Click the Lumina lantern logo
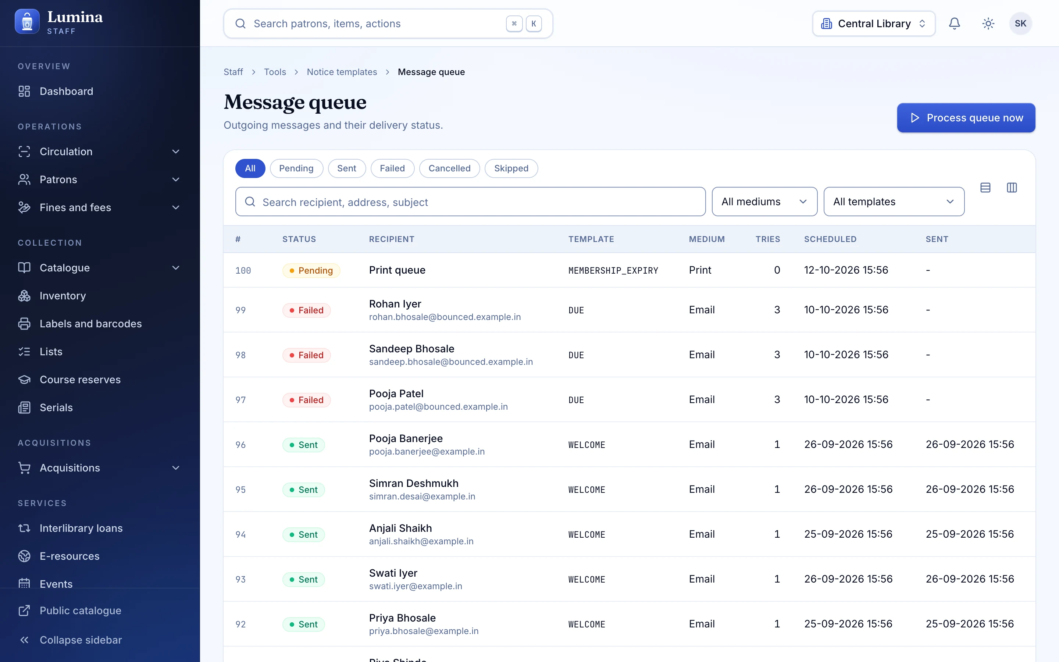The width and height of the screenshot is (1059, 662). (27, 22)
